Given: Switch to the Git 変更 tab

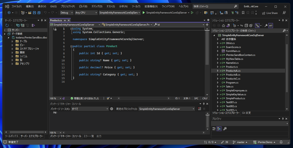Looking at the screenshot, I should click(246, 113).
